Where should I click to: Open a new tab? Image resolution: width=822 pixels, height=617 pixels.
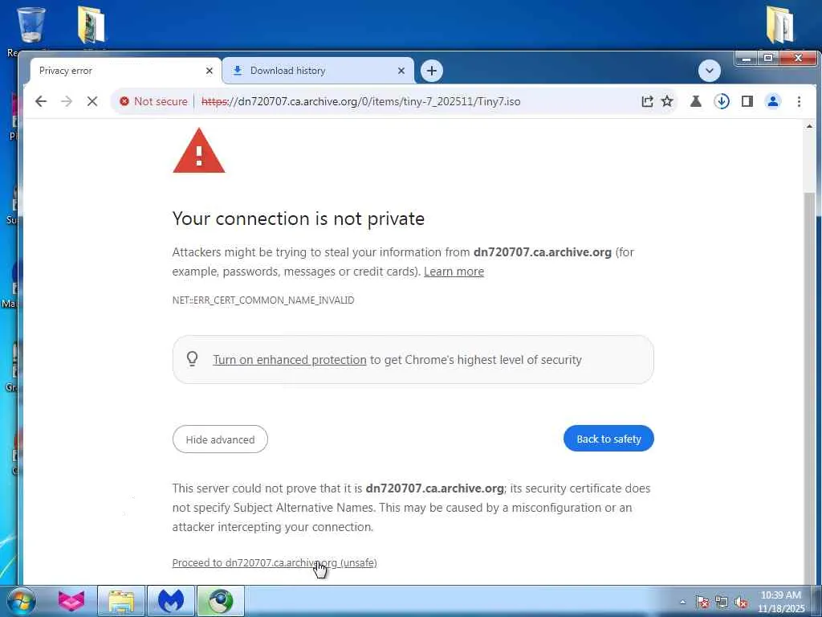431,71
